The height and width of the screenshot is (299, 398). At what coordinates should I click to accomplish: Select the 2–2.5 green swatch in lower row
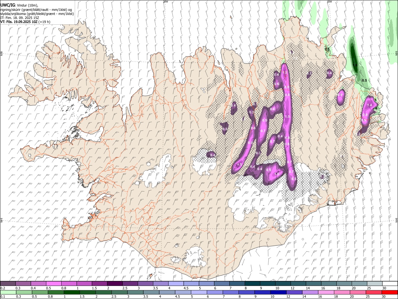point(104,292)
